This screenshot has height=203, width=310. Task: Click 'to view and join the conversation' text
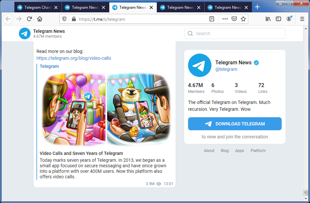click(235, 137)
